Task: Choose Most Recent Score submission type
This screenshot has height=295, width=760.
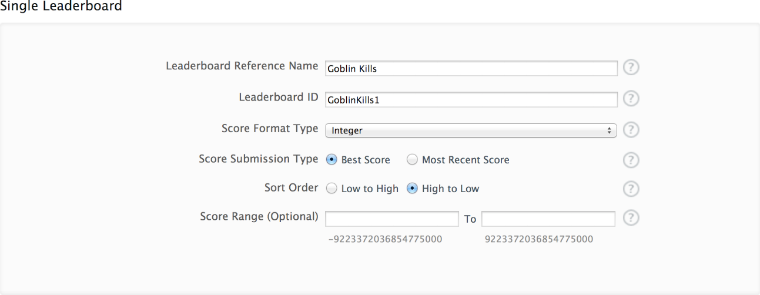Action: click(x=413, y=160)
